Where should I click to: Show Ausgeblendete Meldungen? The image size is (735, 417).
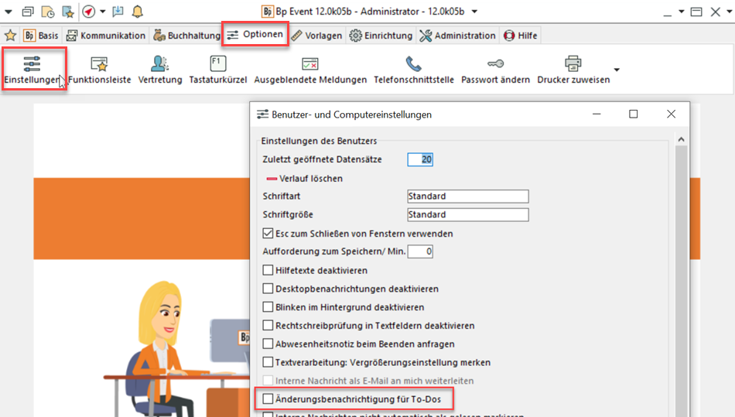(x=310, y=65)
